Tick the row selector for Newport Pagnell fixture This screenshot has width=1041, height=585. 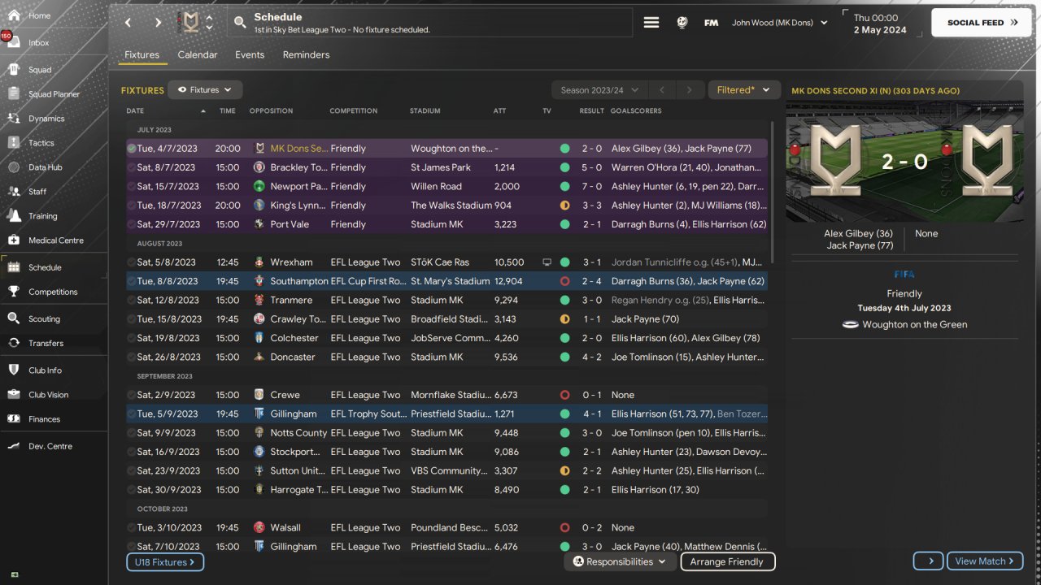pos(132,186)
